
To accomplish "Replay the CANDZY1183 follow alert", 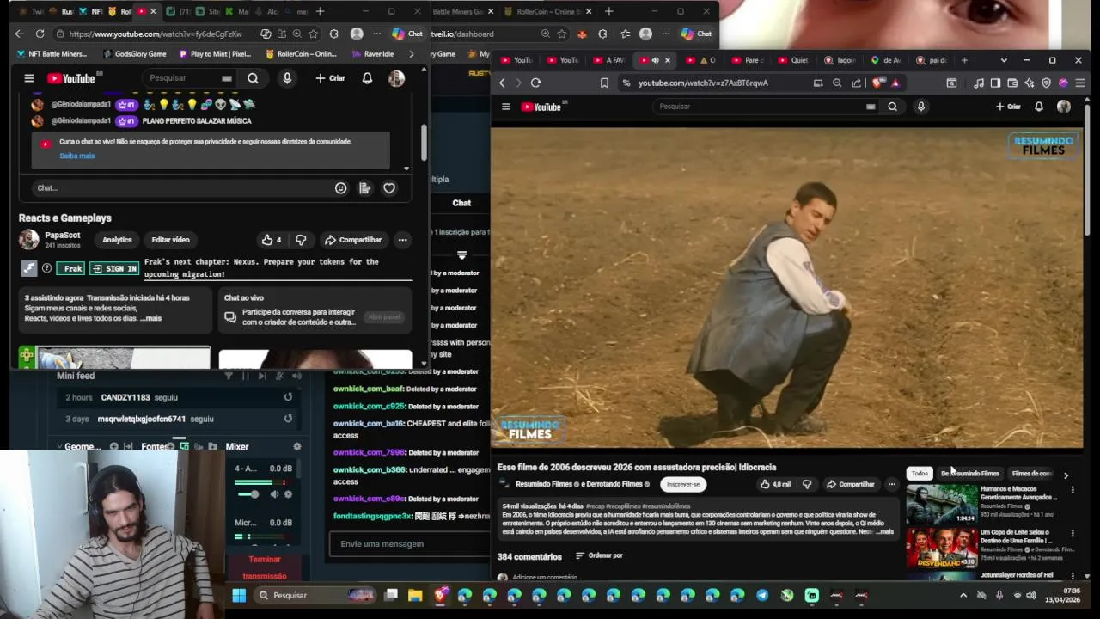I will [288, 397].
